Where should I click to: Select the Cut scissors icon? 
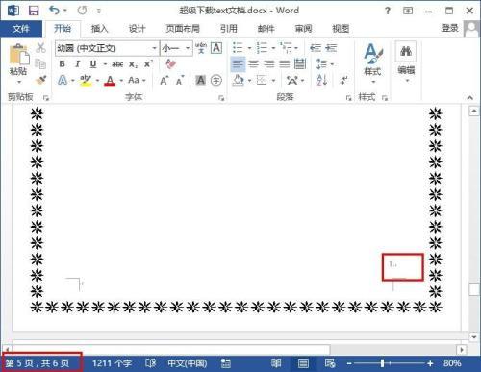(x=40, y=48)
